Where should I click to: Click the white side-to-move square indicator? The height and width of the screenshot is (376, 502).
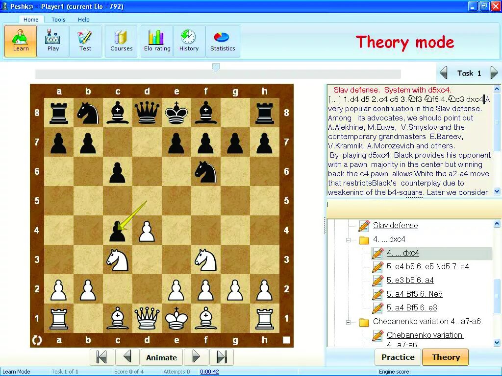(x=286, y=340)
